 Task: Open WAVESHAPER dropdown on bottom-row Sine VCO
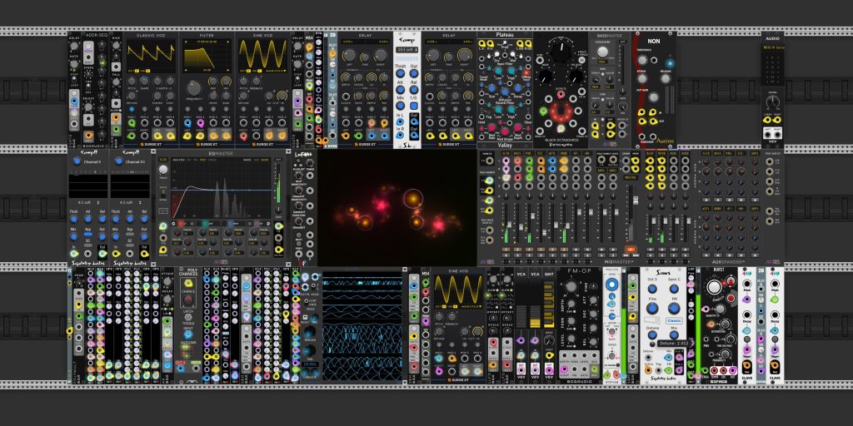(x=471, y=307)
